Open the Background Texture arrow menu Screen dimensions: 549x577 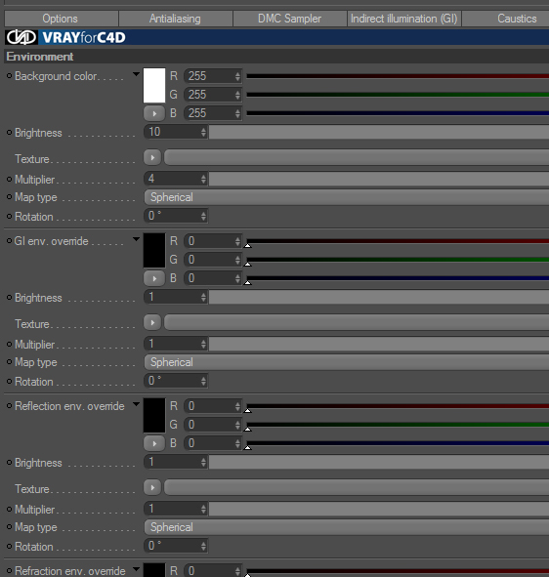coord(152,157)
